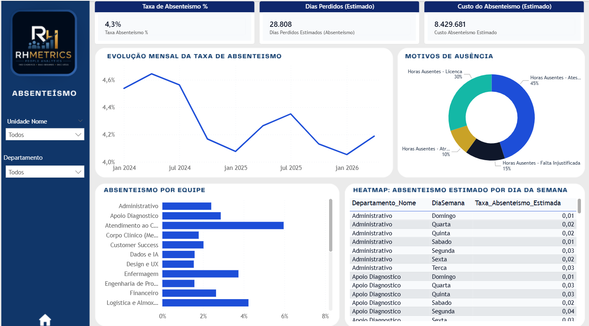The image size is (589, 326).
Task: Select the Custo do Absenteismo 8.429.681 value
Action: coord(450,24)
